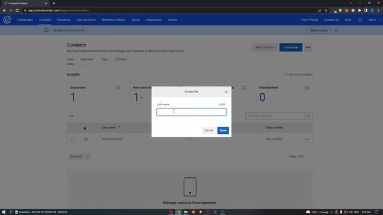The width and height of the screenshot is (383, 215).
Task: Open the more options ellipsis button
Action: [308, 47]
